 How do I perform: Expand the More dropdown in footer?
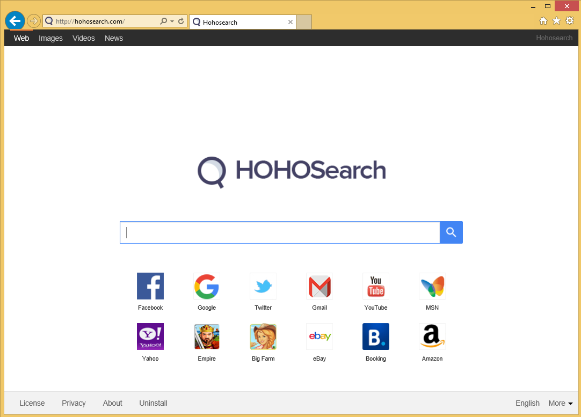click(x=560, y=403)
